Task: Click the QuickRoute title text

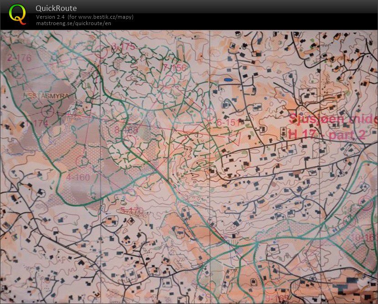Action: pos(56,8)
